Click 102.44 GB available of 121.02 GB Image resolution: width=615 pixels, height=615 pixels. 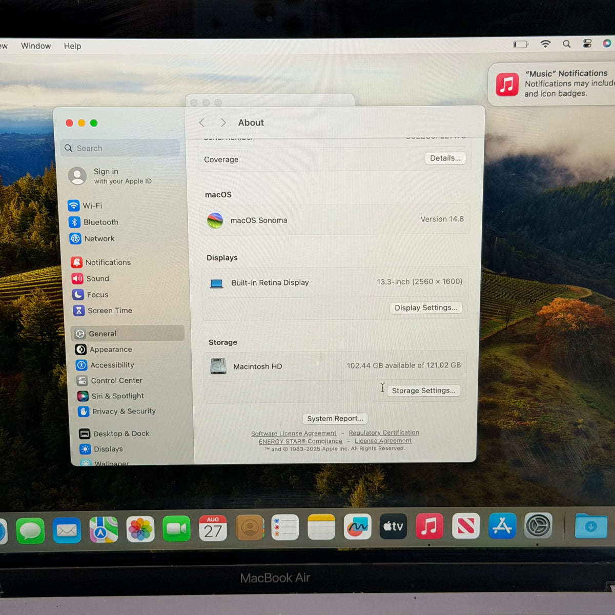tap(404, 365)
